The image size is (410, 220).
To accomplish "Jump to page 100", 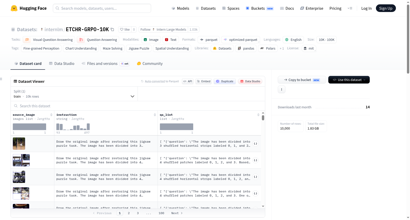I will [x=161, y=213].
